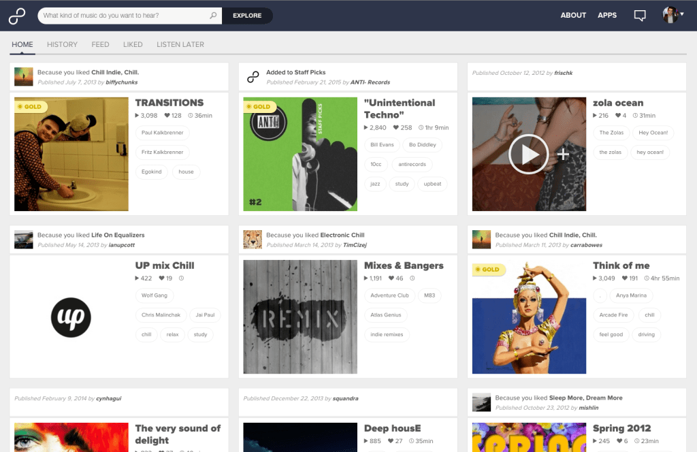Add zola ocean mix with plus icon
The width and height of the screenshot is (697, 452).
tap(563, 155)
